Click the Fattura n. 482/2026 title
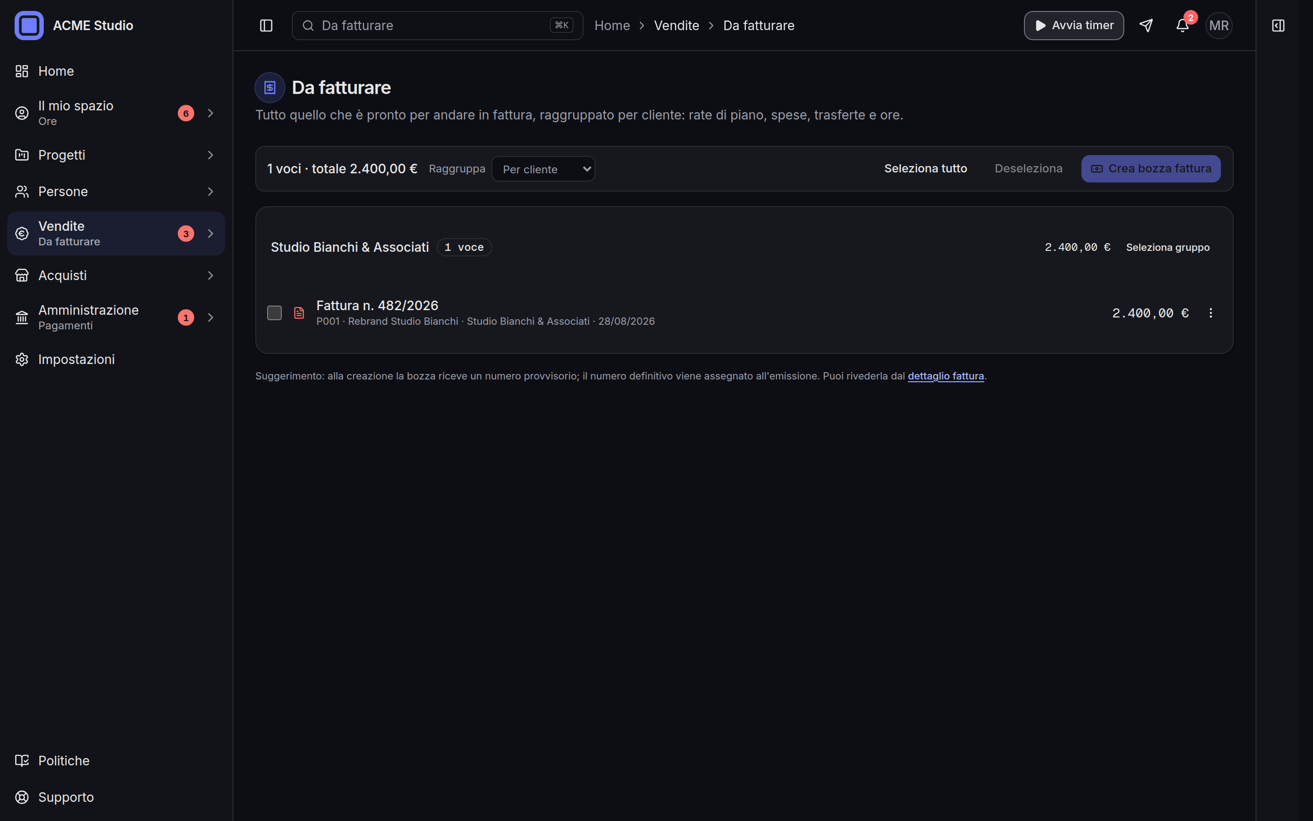 [377, 305]
